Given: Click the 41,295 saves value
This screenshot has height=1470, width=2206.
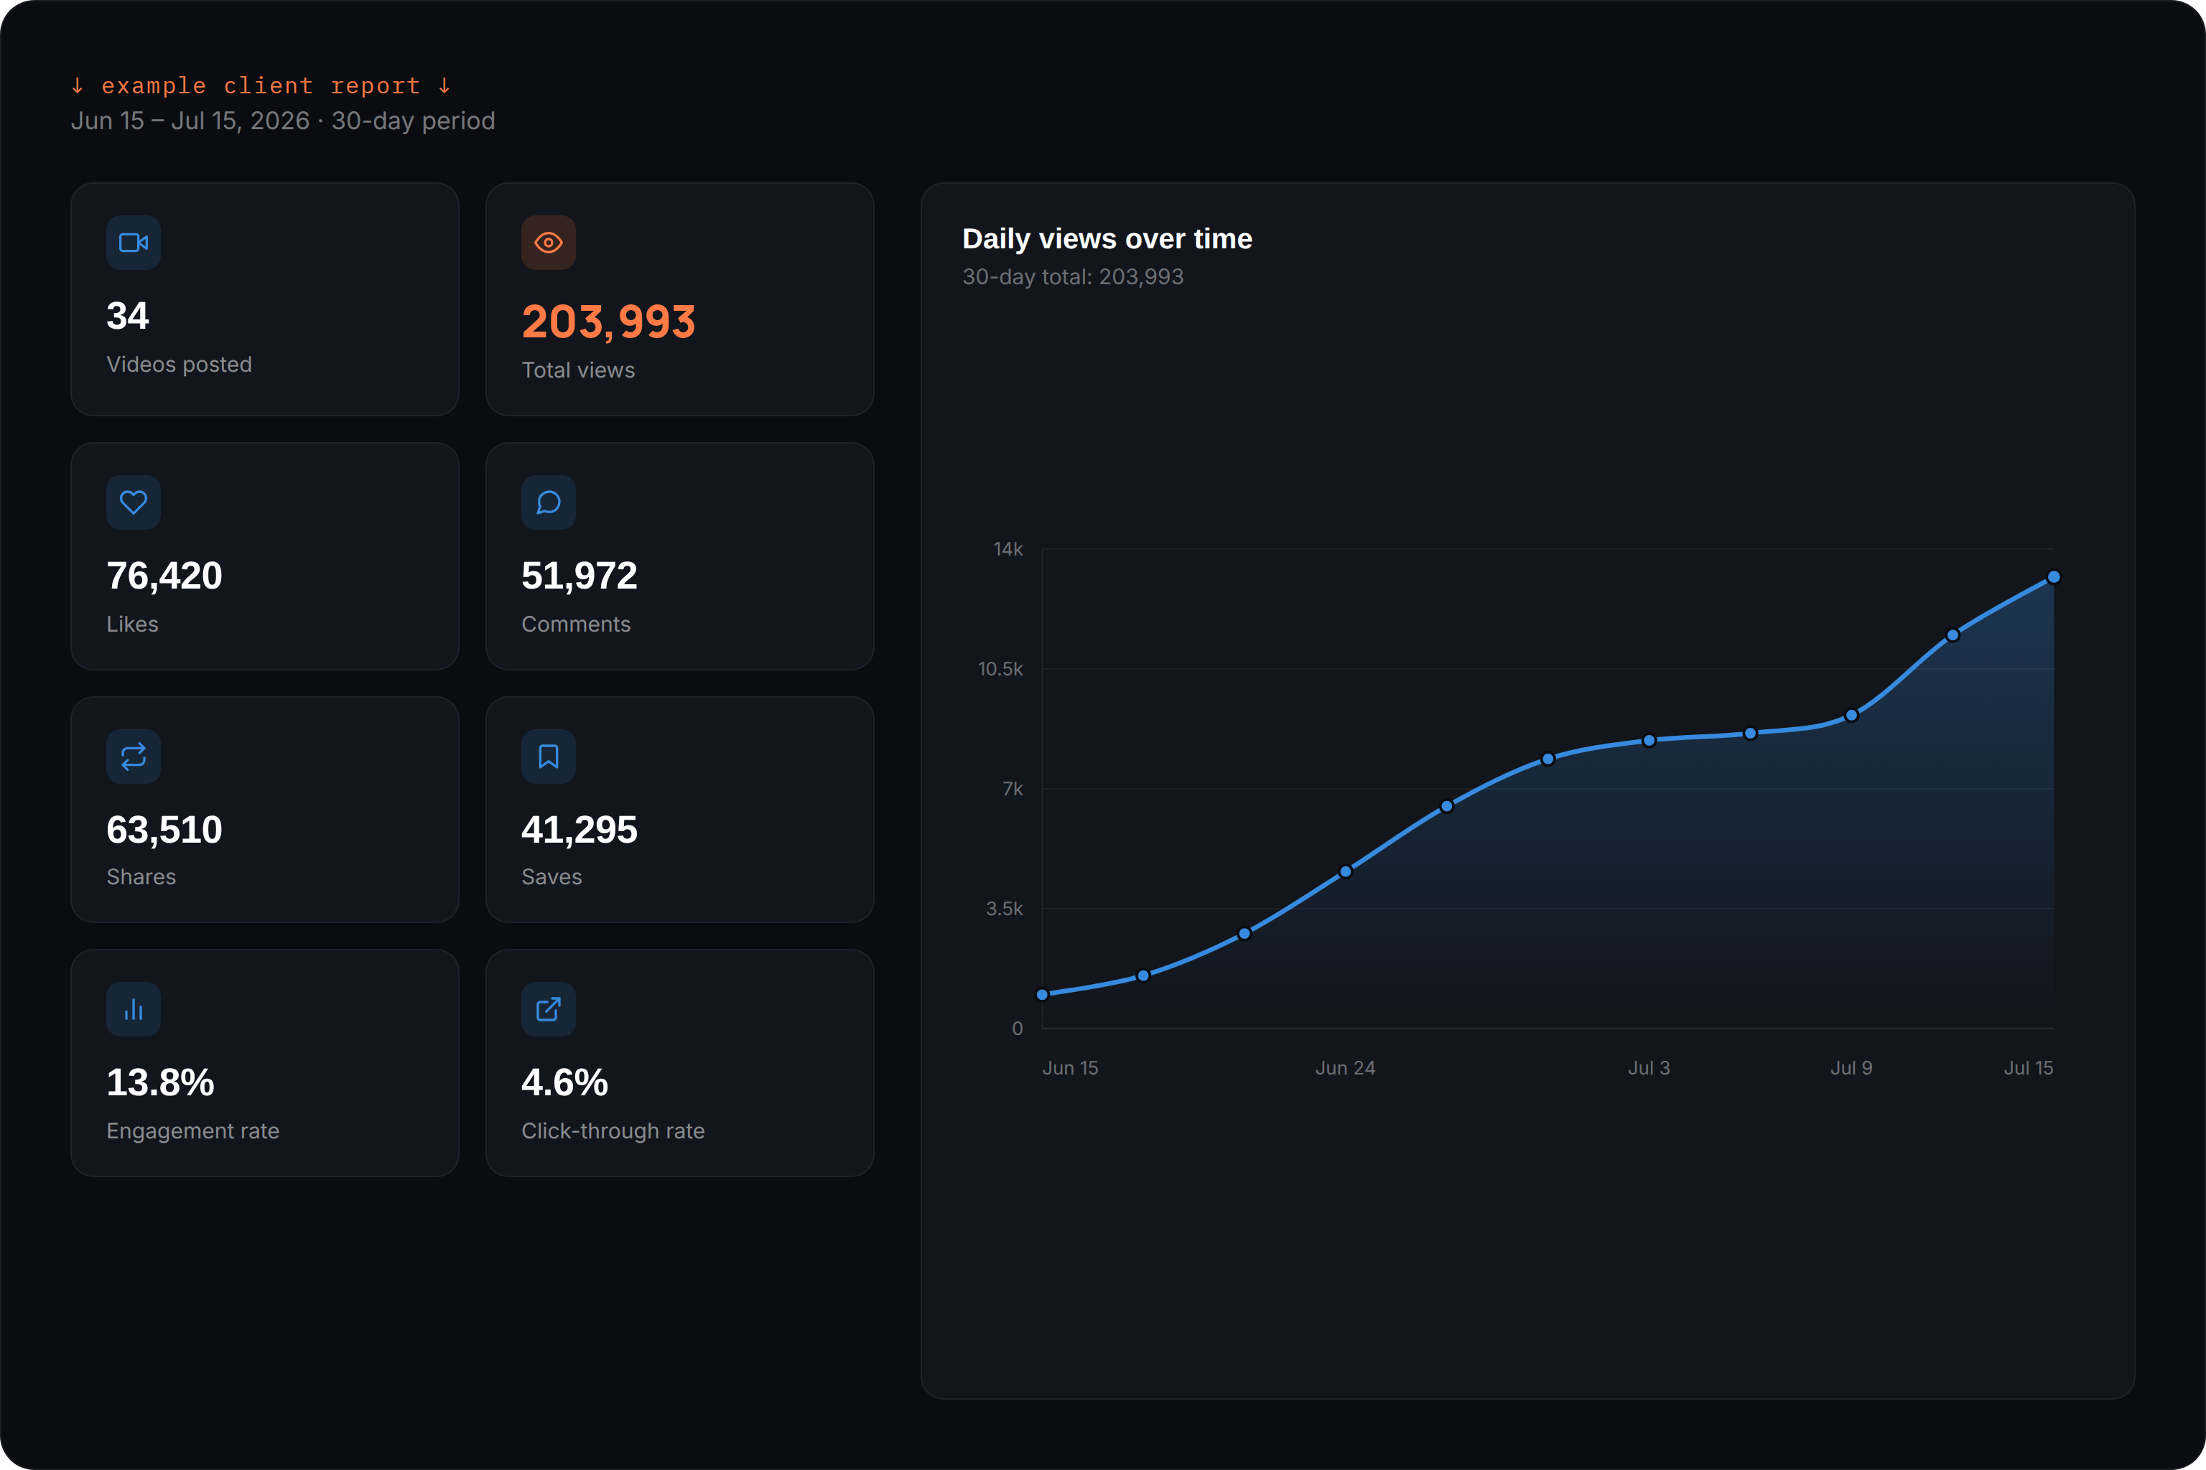Looking at the screenshot, I should (580, 830).
